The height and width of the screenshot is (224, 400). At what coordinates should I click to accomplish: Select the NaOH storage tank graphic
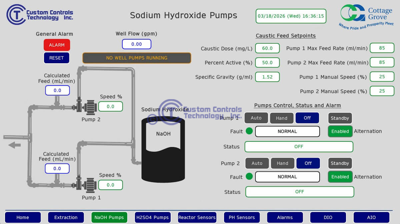[163, 149]
